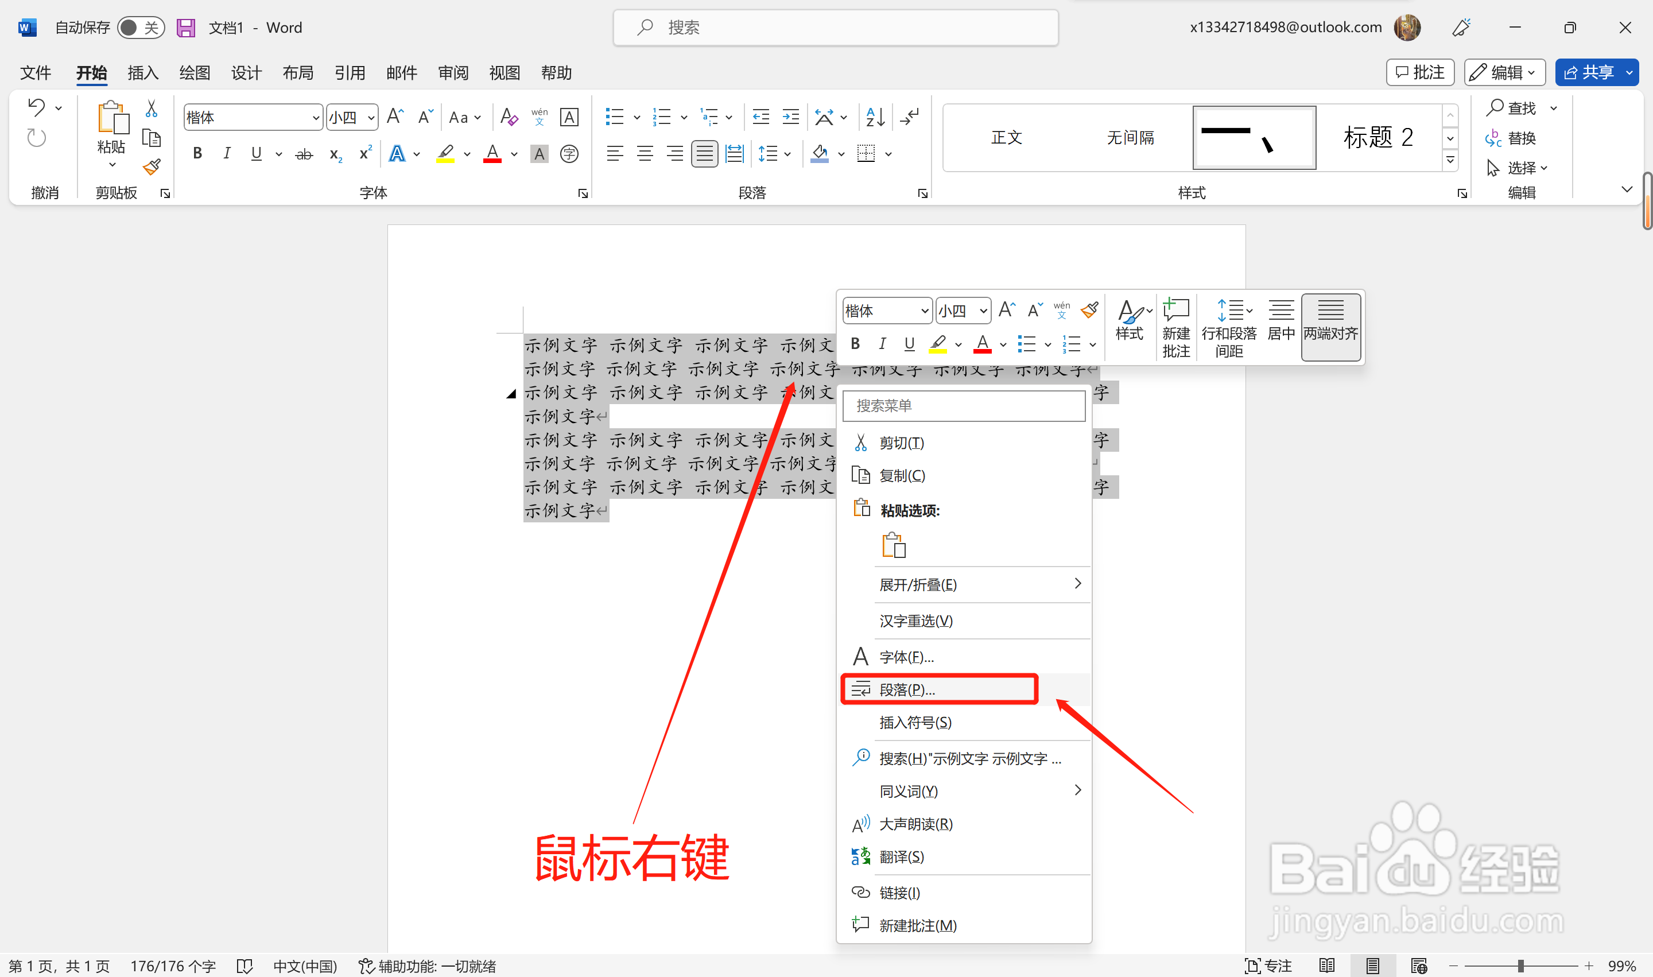Screen dimensions: 1653x977
Task: Open the 审阅 ribbon tab
Action: pyautogui.click(x=453, y=72)
